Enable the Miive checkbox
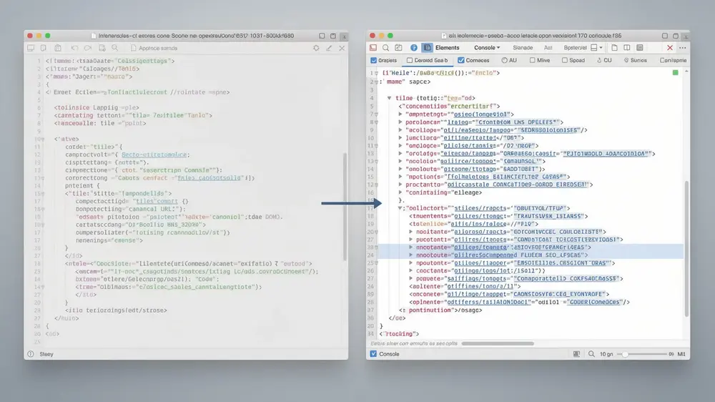Viewport: 715px width, 402px height. tap(532, 60)
